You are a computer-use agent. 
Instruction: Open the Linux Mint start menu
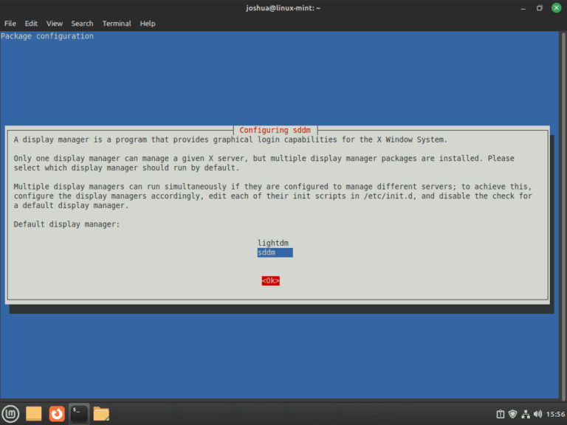10,414
